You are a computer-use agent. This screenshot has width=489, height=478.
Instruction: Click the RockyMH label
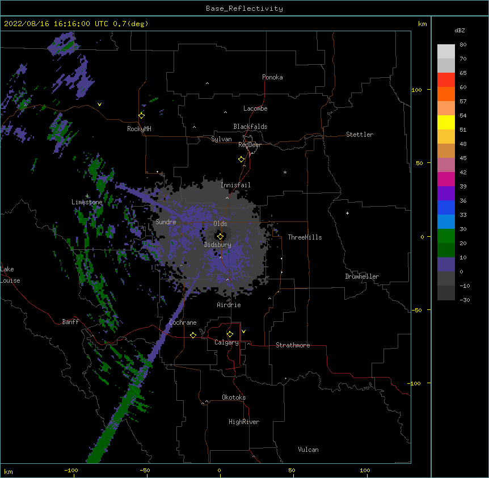pos(139,129)
